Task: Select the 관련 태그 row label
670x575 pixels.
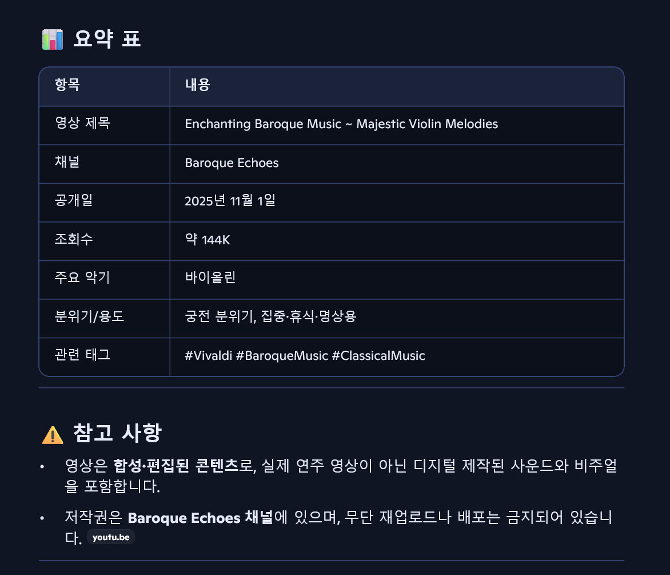Action: (x=82, y=355)
